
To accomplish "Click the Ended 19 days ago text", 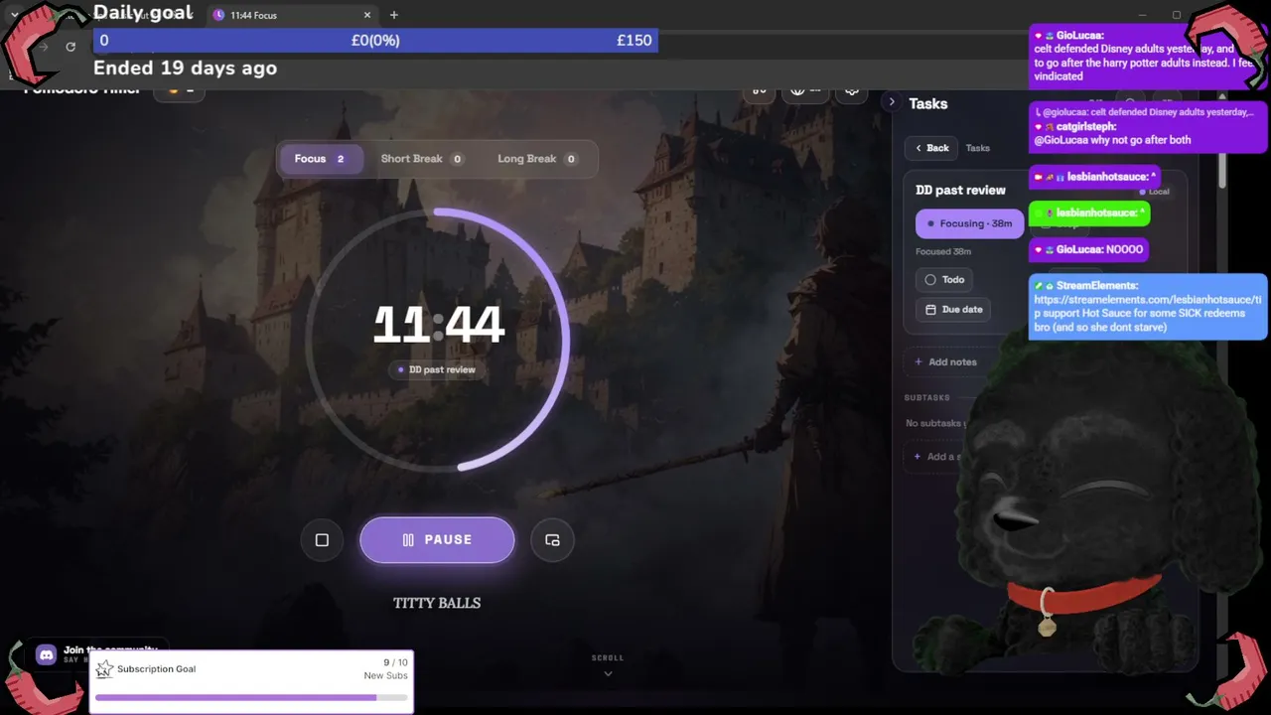I will point(185,69).
